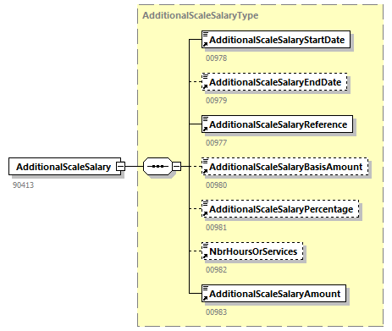
Task: Click the reference arrow icon on AdditionalScaleSalaryReference
Action: pos(205,129)
